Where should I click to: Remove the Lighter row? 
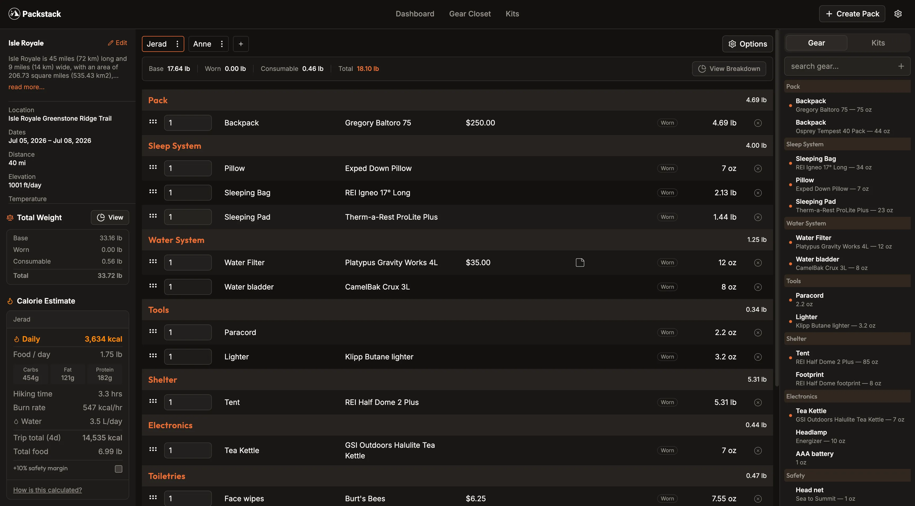758,357
